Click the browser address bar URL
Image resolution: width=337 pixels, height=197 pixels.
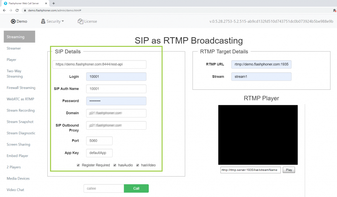[55, 10]
